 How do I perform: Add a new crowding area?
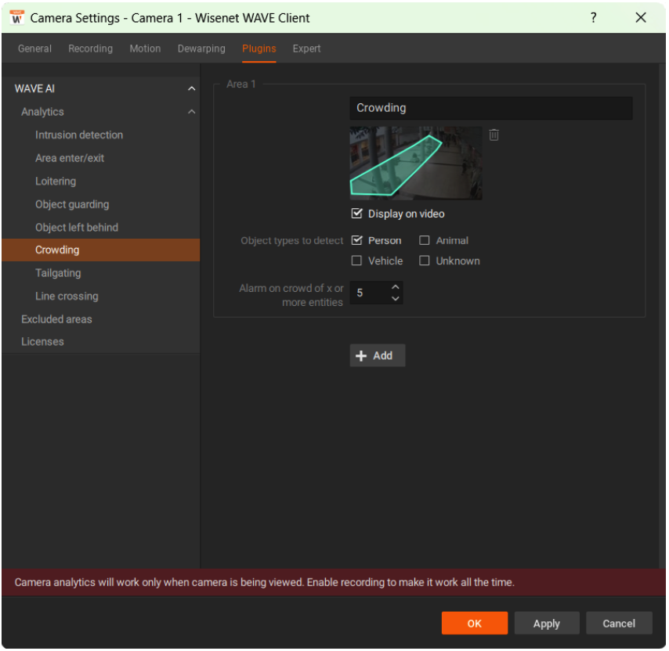coord(377,355)
